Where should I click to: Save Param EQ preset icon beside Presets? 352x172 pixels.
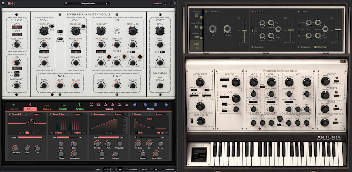tap(44, 114)
